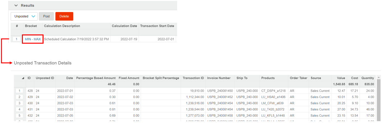The height and width of the screenshot is (123, 382).
Task: Select row 1 in the Results grid
Action: pos(17,39)
